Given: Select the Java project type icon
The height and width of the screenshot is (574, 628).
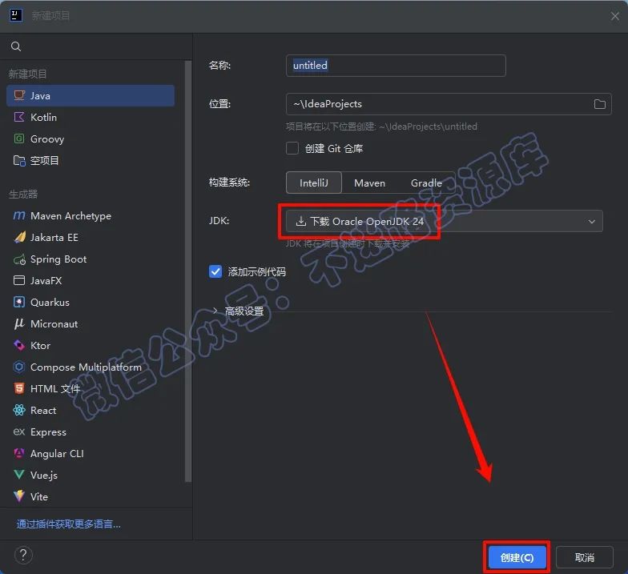Looking at the screenshot, I should click(19, 95).
